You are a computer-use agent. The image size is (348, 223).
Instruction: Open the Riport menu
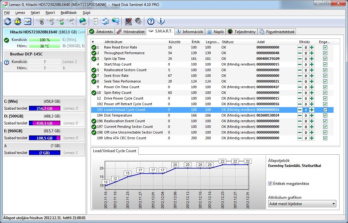coord(50,13)
